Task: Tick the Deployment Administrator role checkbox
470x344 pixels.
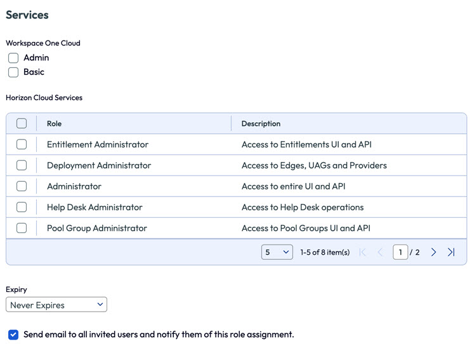Action: 22,165
